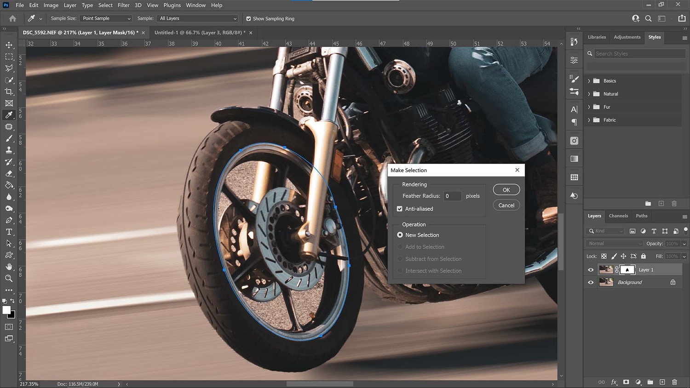Click the Search Styles field

click(639, 54)
